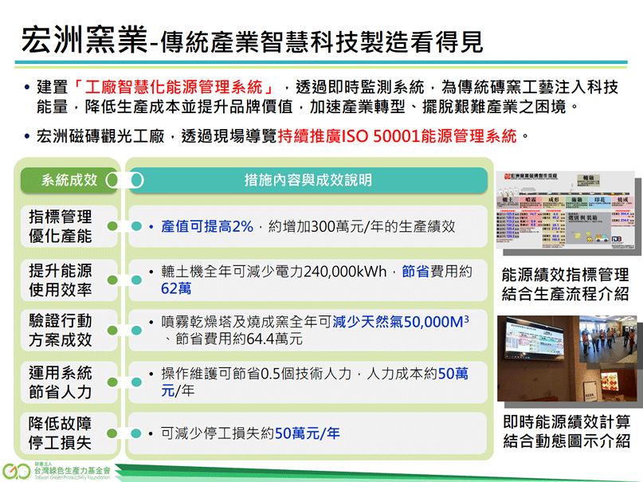Click the 系統成效 green header
Screen dimensions: 643x482
[69, 180]
